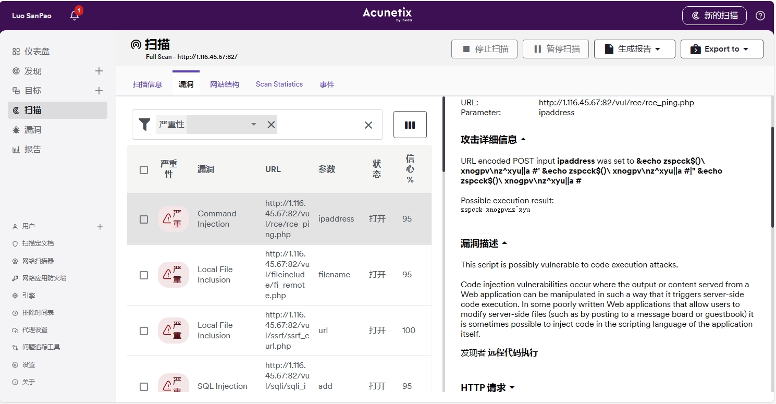This screenshot has width=776, height=404.
Task: Click the filter funnel icon
Action: (144, 125)
